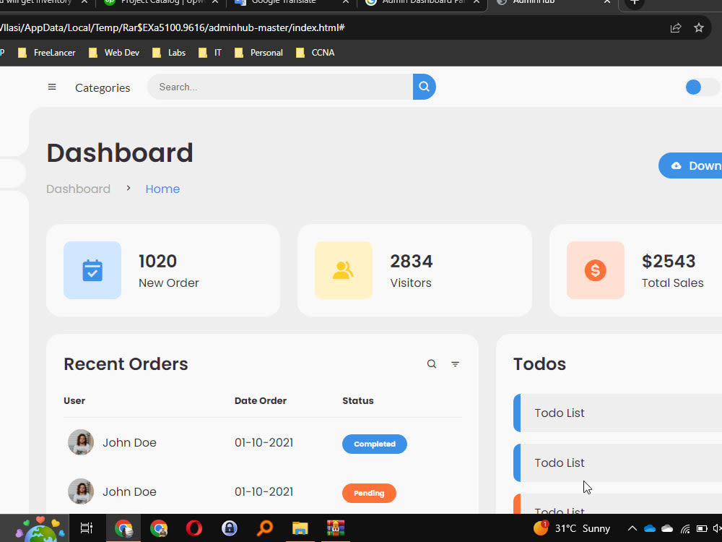Click the Home breadcrumb link
The image size is (722, 542).
(162, 189)
